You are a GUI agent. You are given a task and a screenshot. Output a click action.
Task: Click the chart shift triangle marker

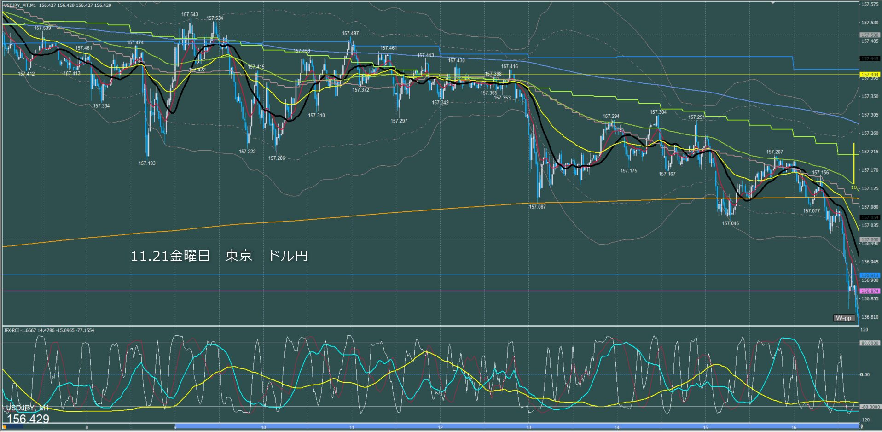[x=773, y=3]
